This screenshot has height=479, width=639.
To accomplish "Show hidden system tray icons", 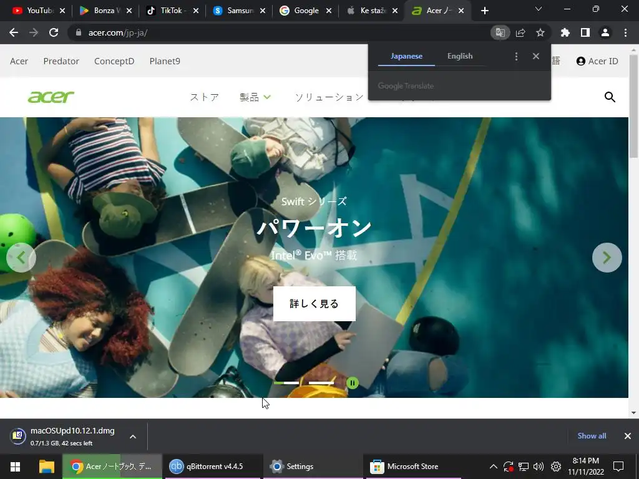I will (493, 467).
